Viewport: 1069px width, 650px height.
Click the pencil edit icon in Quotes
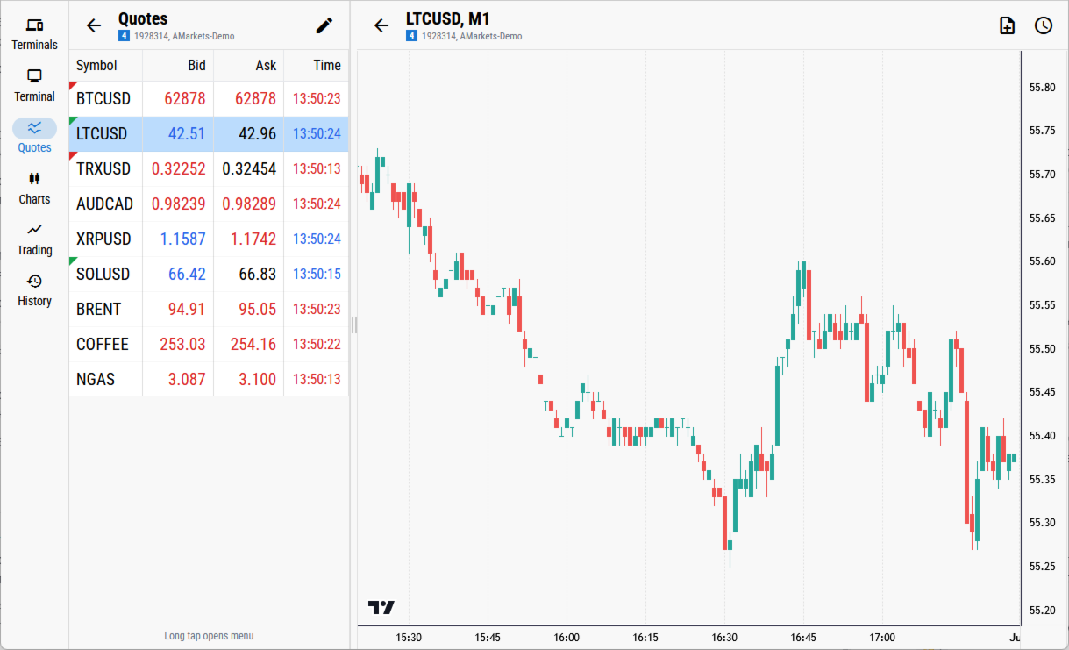coord(324,25)
